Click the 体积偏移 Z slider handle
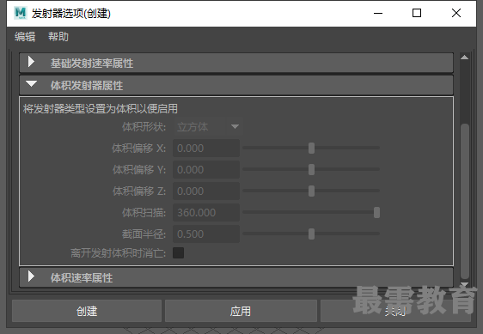 pyautogui.click(x=311, y=191)
